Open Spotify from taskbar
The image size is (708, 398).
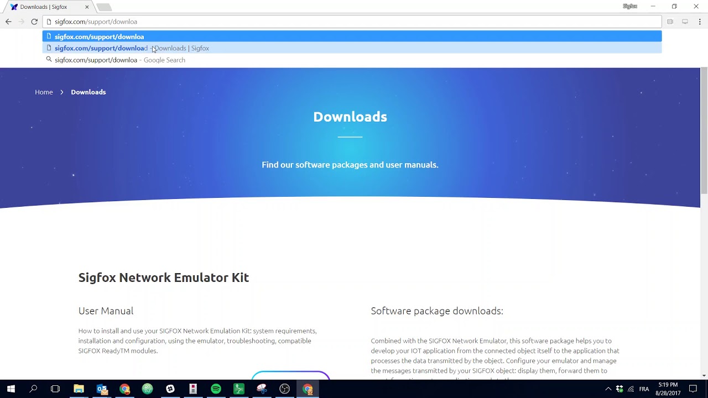coord(216,389)
